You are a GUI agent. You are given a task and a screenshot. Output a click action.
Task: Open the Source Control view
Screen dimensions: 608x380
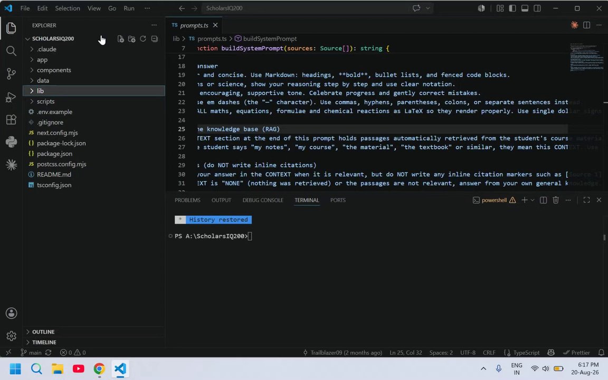[x=11, y=74]
